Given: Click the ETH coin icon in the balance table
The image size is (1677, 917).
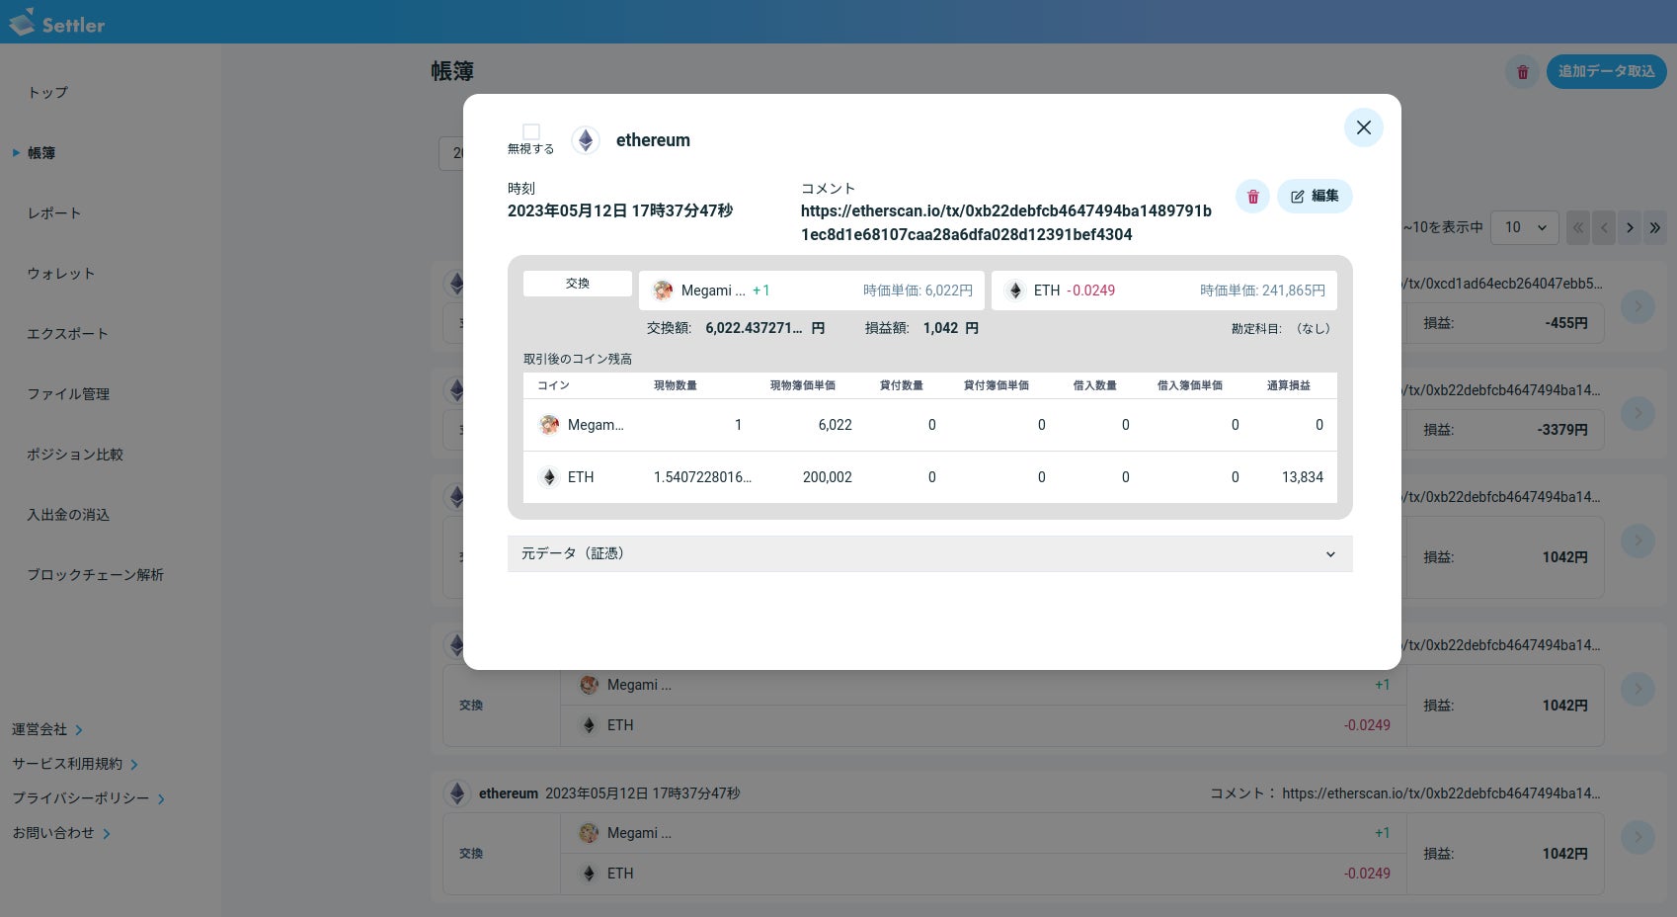Looking at the screenshot, I should pos(549,477).
